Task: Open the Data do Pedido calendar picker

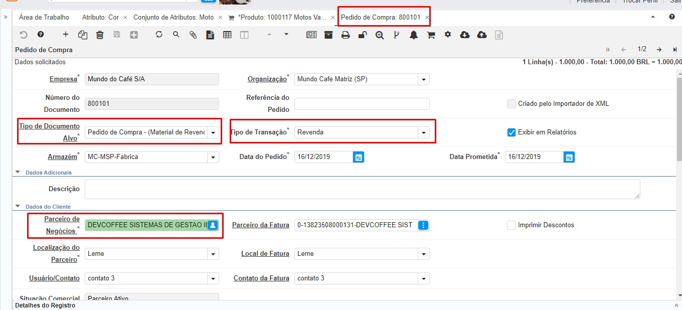Action: (x=359, y=157)
